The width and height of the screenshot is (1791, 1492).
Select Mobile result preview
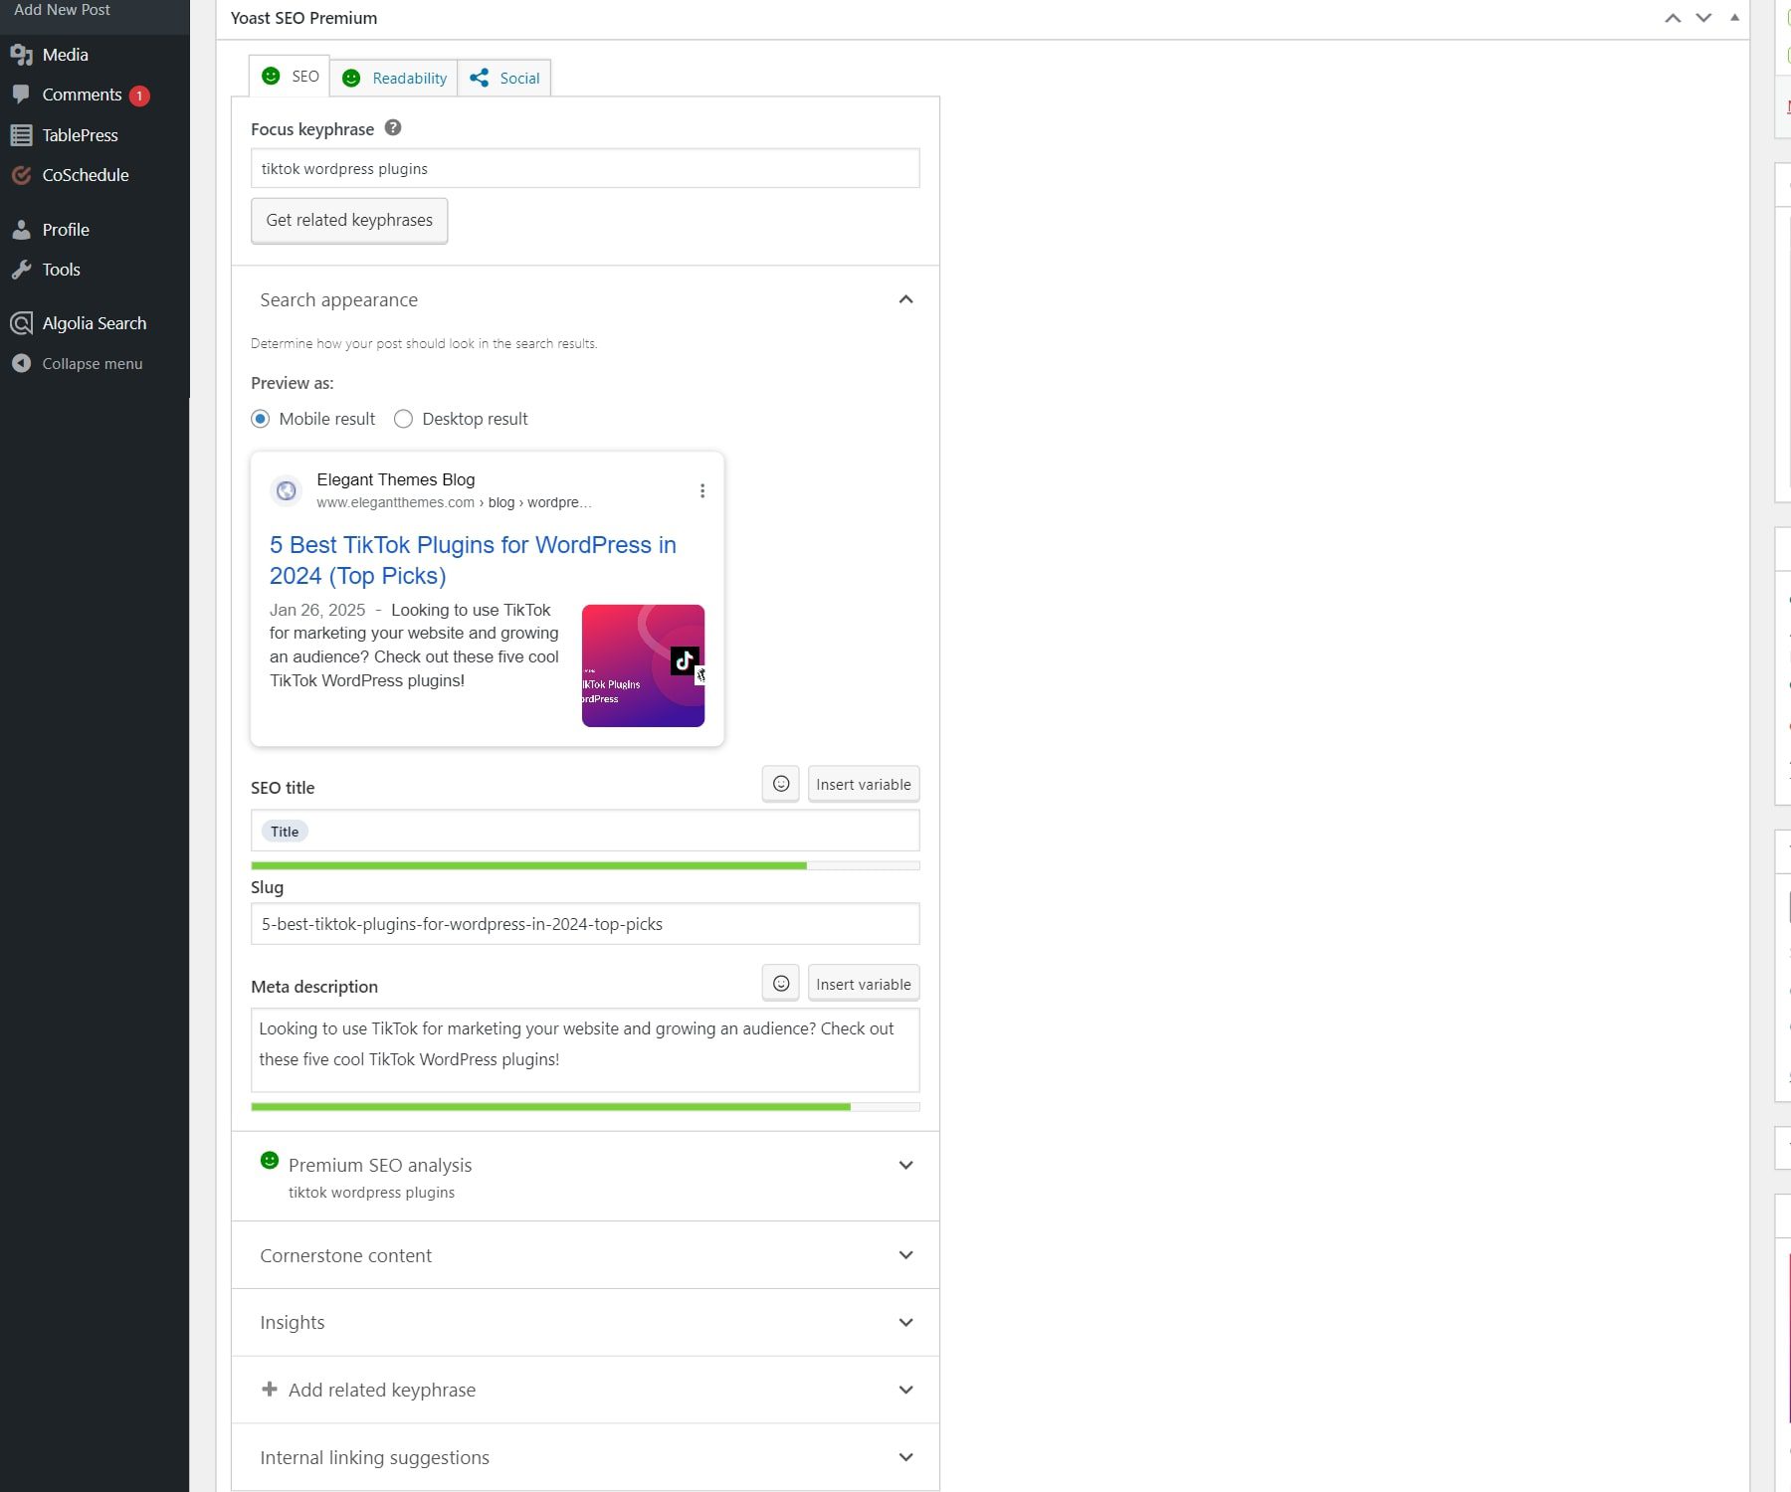pyautogui.click(x=260, y=419)
